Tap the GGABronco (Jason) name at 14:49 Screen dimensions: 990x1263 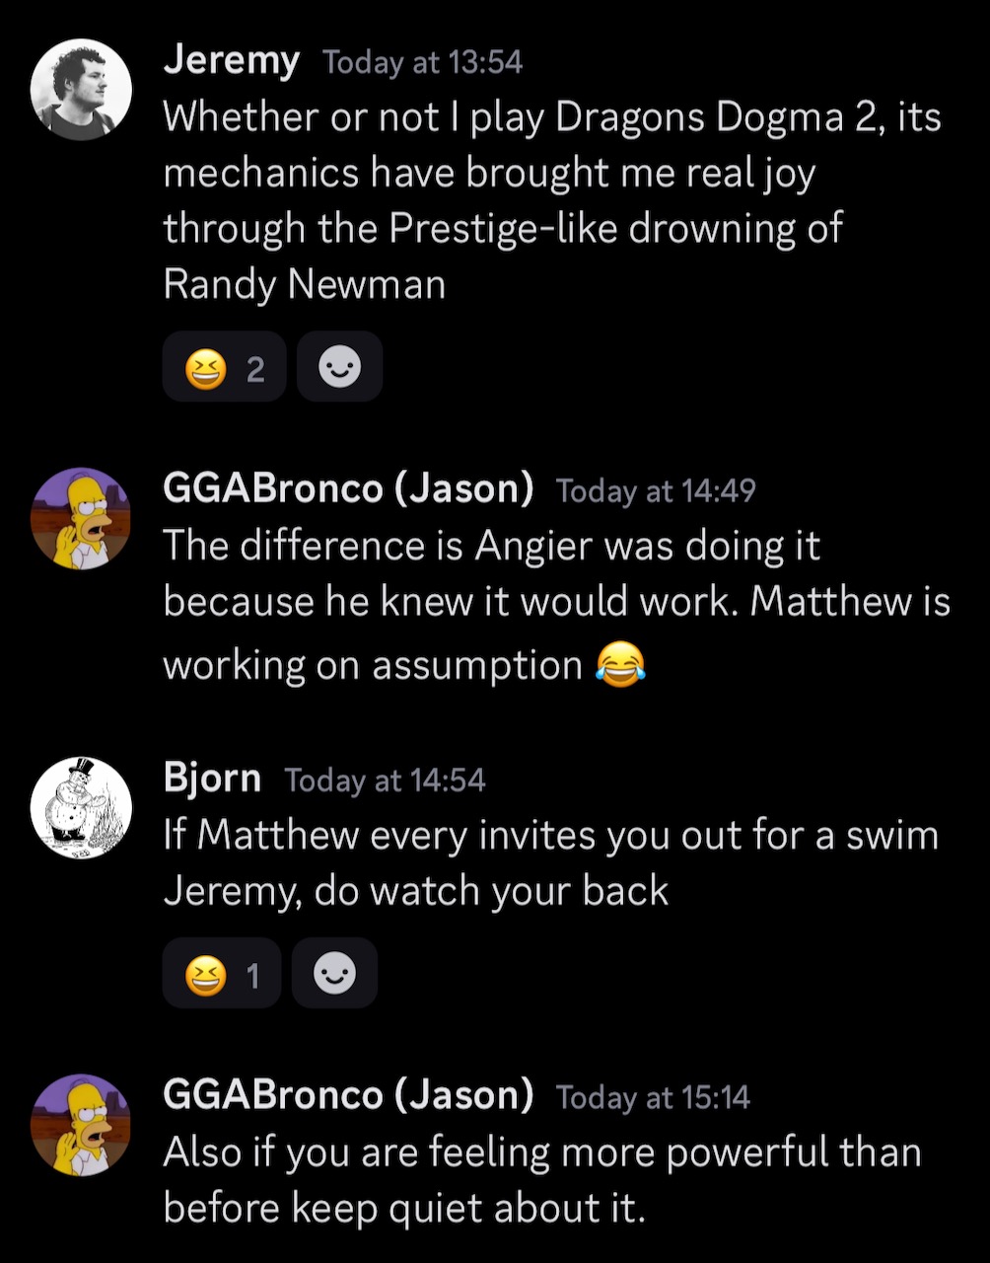pyautogui.click(x=348, y=488)
